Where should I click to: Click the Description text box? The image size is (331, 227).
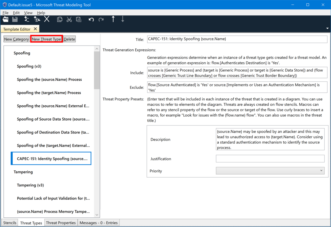pos(270,139)
